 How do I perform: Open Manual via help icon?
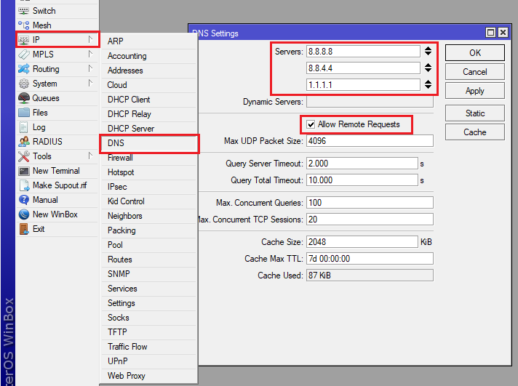[24, 200]
